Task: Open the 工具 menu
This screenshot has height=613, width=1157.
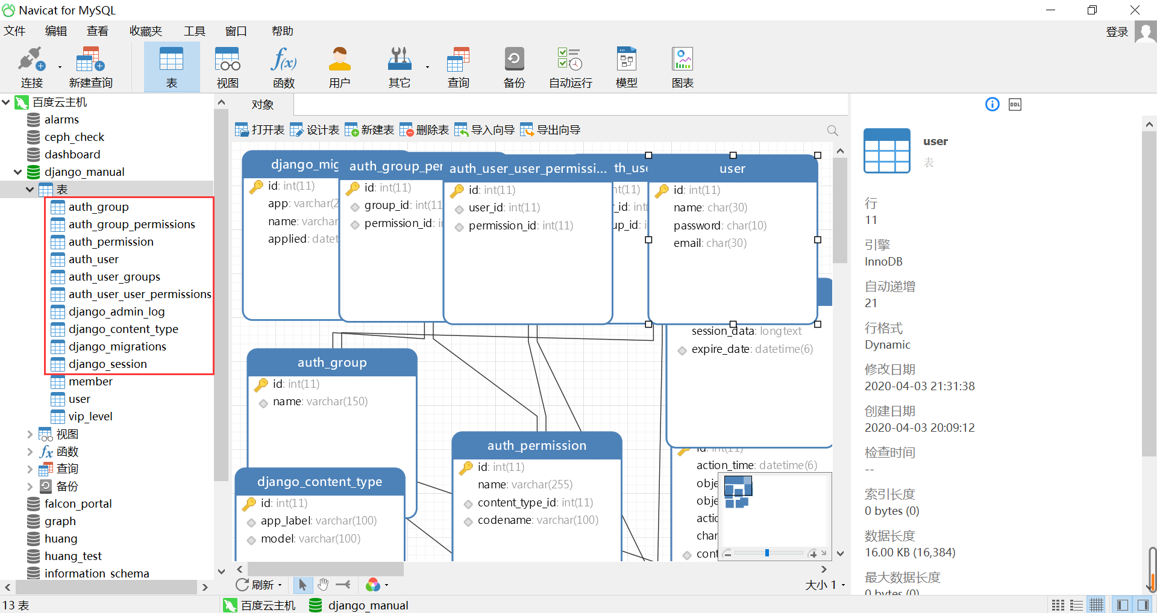Action: click(195, 31)
